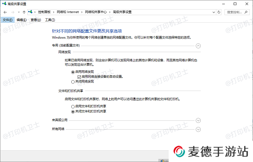253x162 pixels.
Task: Click the 网络发现 section label
Action: click(65, 52)
